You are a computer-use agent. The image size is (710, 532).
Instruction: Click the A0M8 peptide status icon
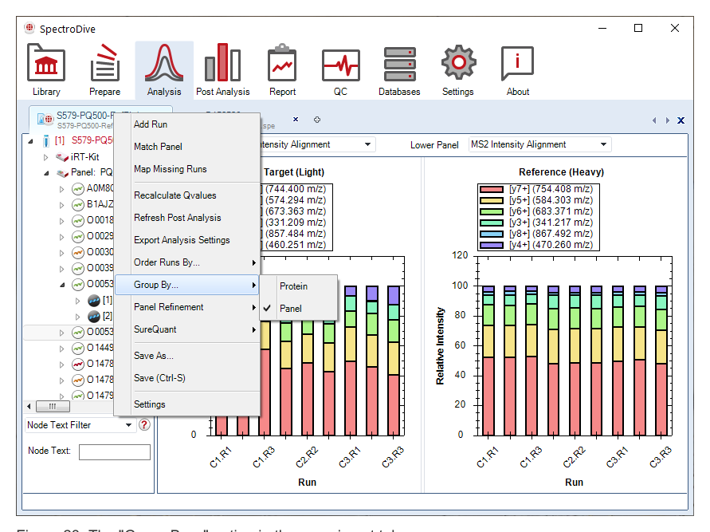tap(78, 188)
